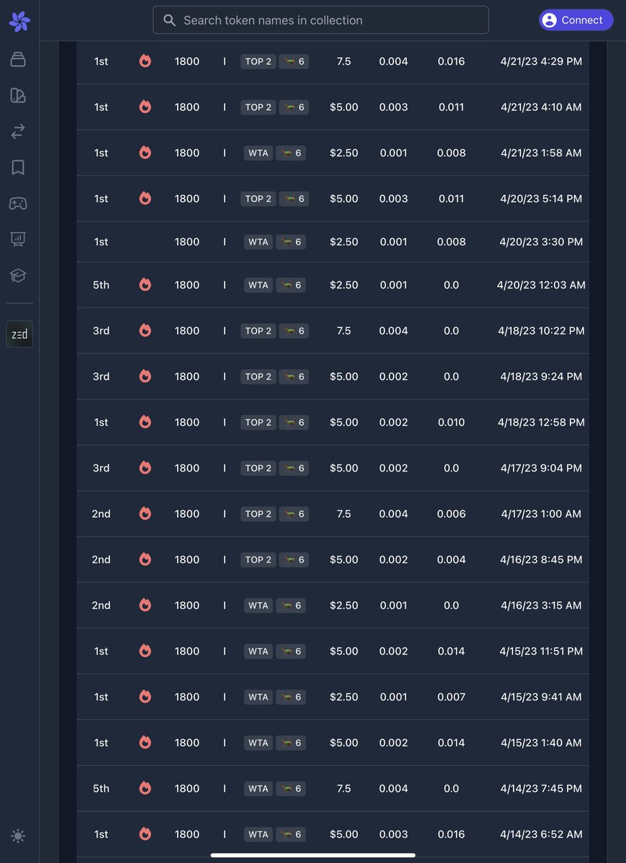Click flame icon in 4/20/23 5:14 PM row

[x=145, y=198]
